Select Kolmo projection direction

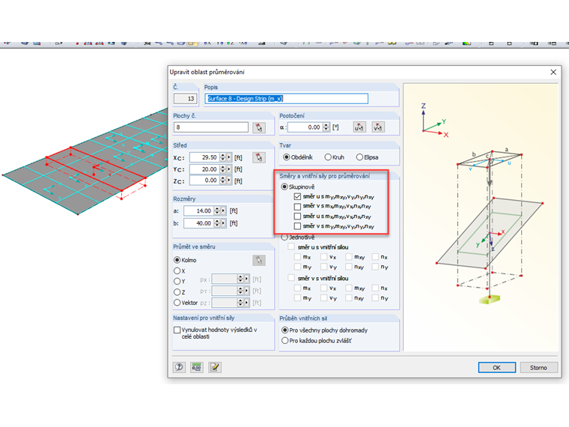177,260
